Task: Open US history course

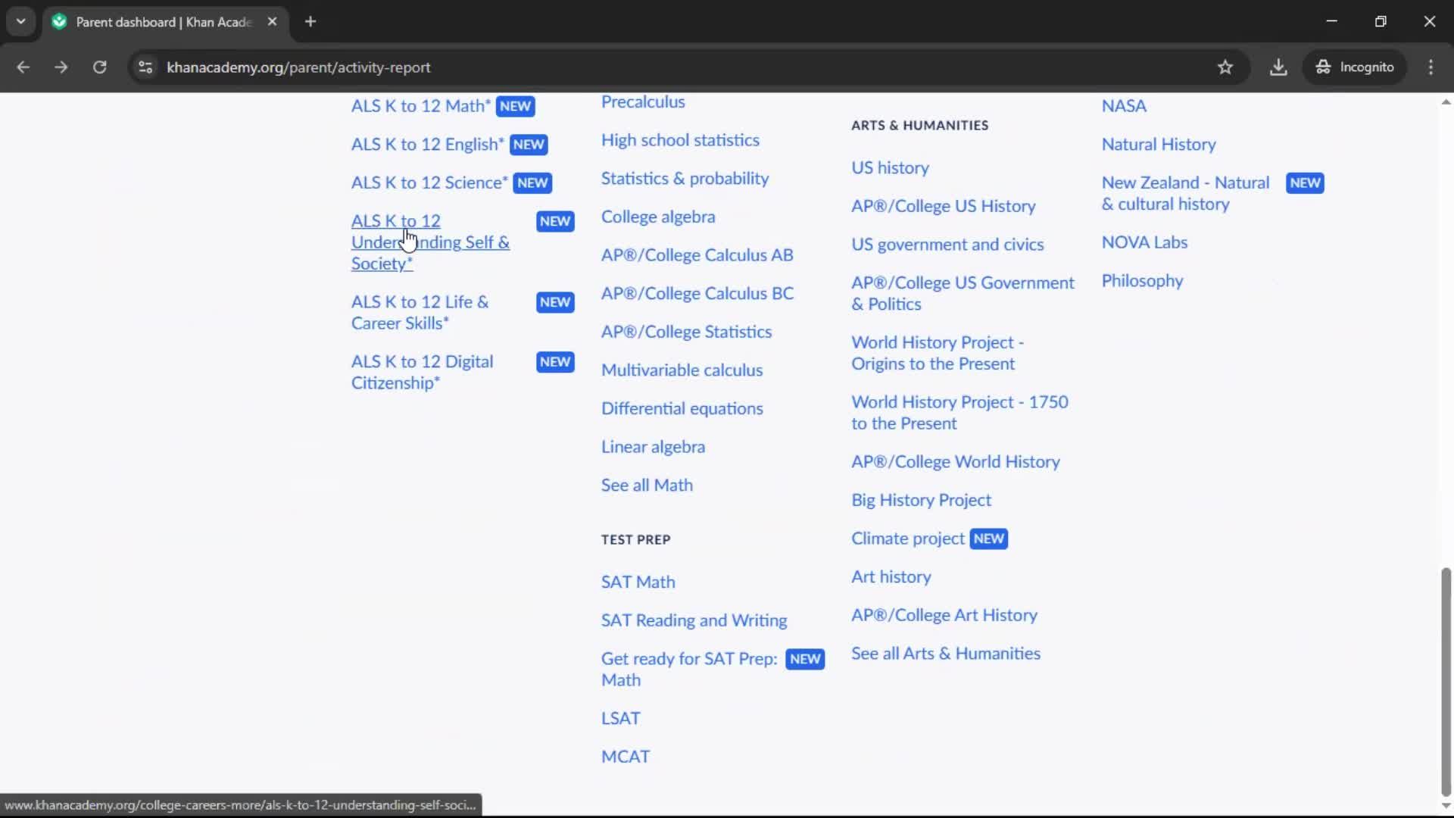Action: 890,168
